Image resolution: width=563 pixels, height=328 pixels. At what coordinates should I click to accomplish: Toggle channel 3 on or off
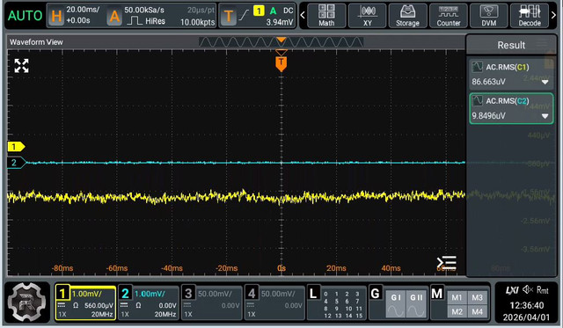[x=188, y=293]
